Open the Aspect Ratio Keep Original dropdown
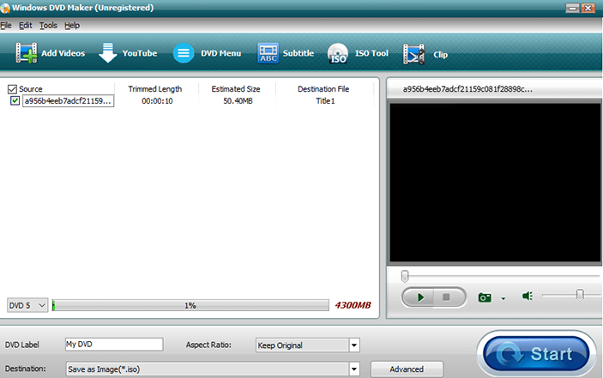This screenshot has width=603, height=378. pos(353,345)
